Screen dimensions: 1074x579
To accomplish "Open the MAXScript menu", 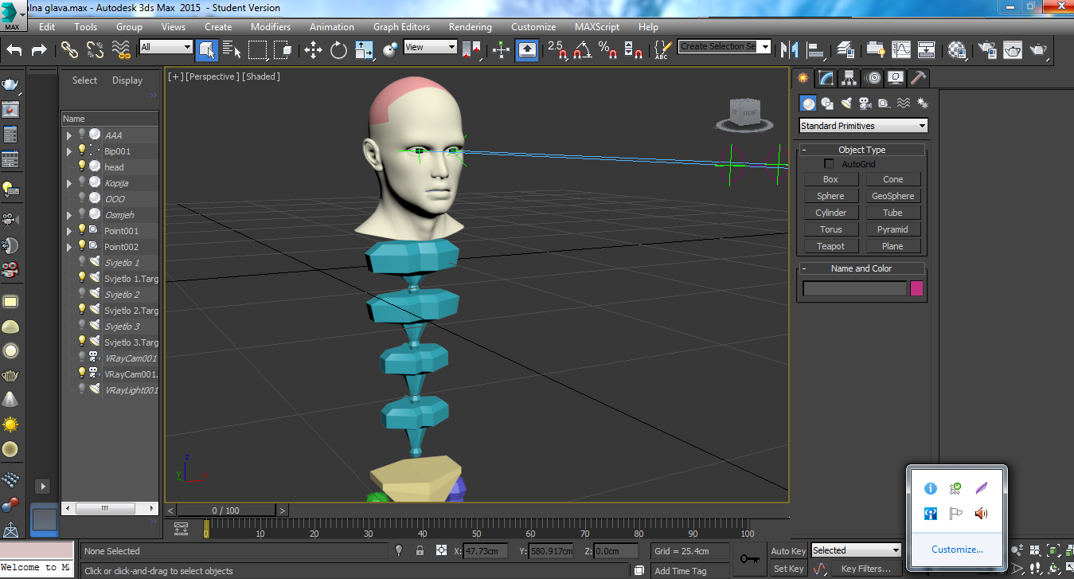I will (597, 27).
